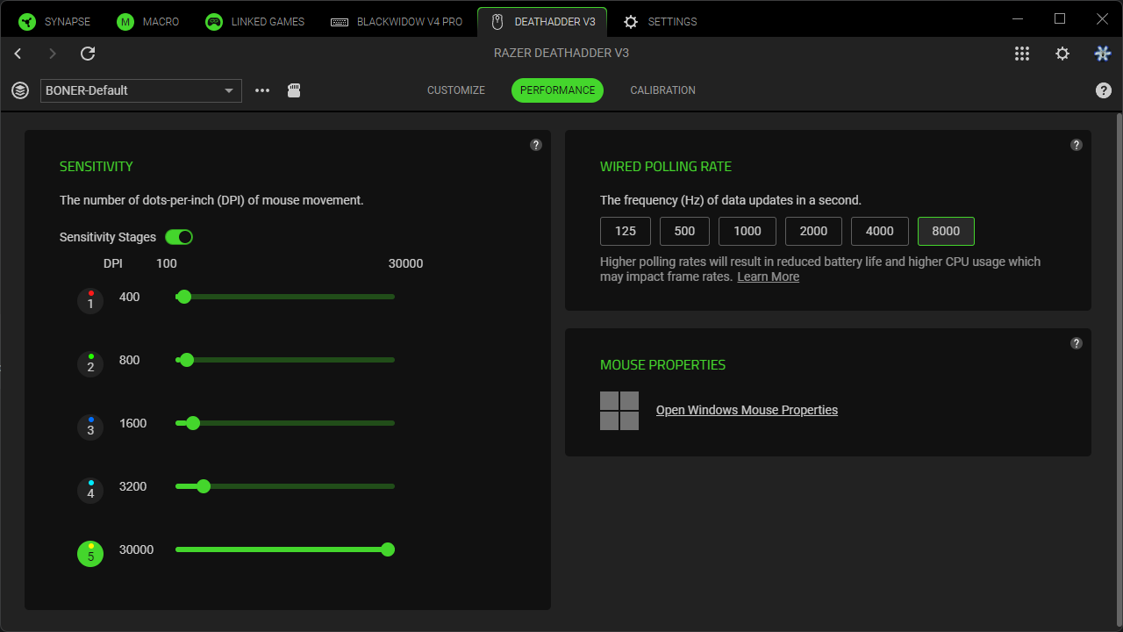Set polling rate to 1000 Hz
This screenshot has width=1123, height=632.
[747, 231]
